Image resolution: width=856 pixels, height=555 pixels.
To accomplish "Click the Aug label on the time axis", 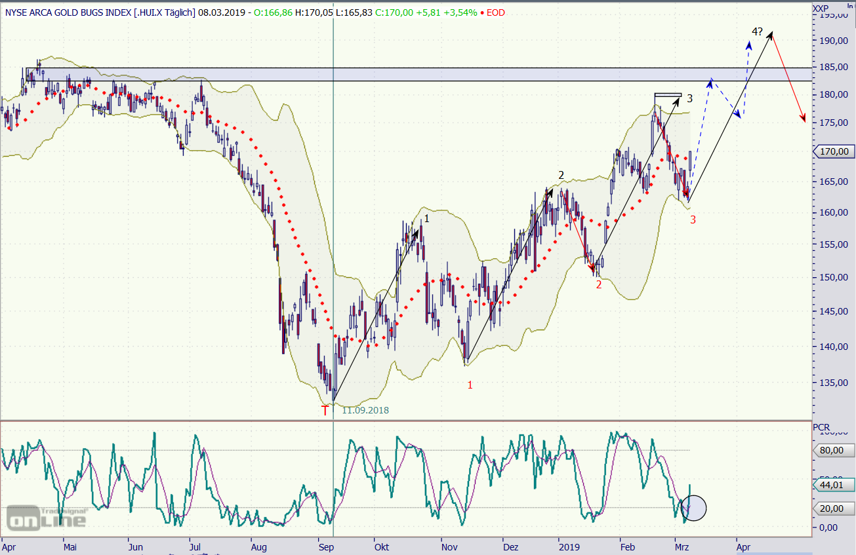I will pyautogui.click(x=260, y=546).
